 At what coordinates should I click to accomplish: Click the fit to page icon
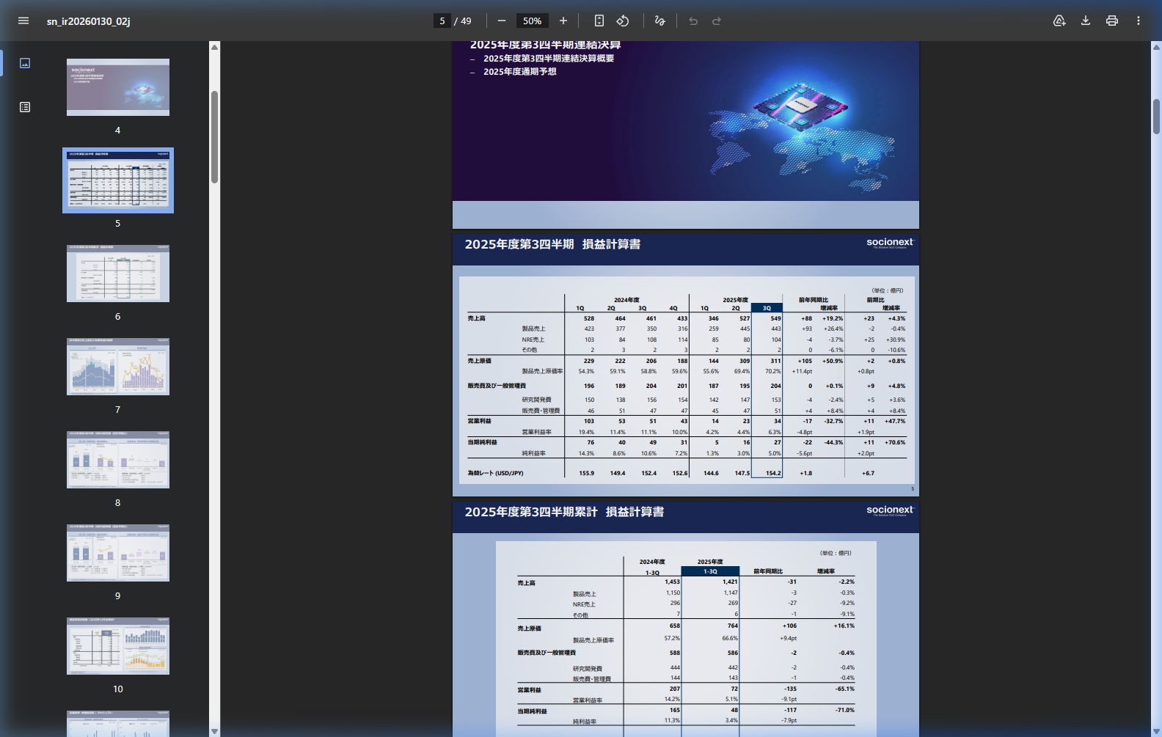point(599,21)
